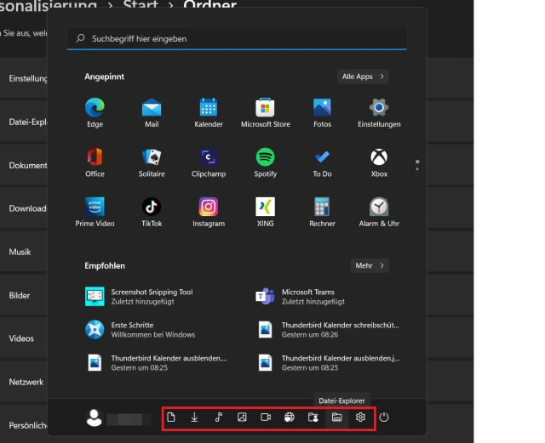Open Pictures folder icon in Start footer

pos(242,417)
